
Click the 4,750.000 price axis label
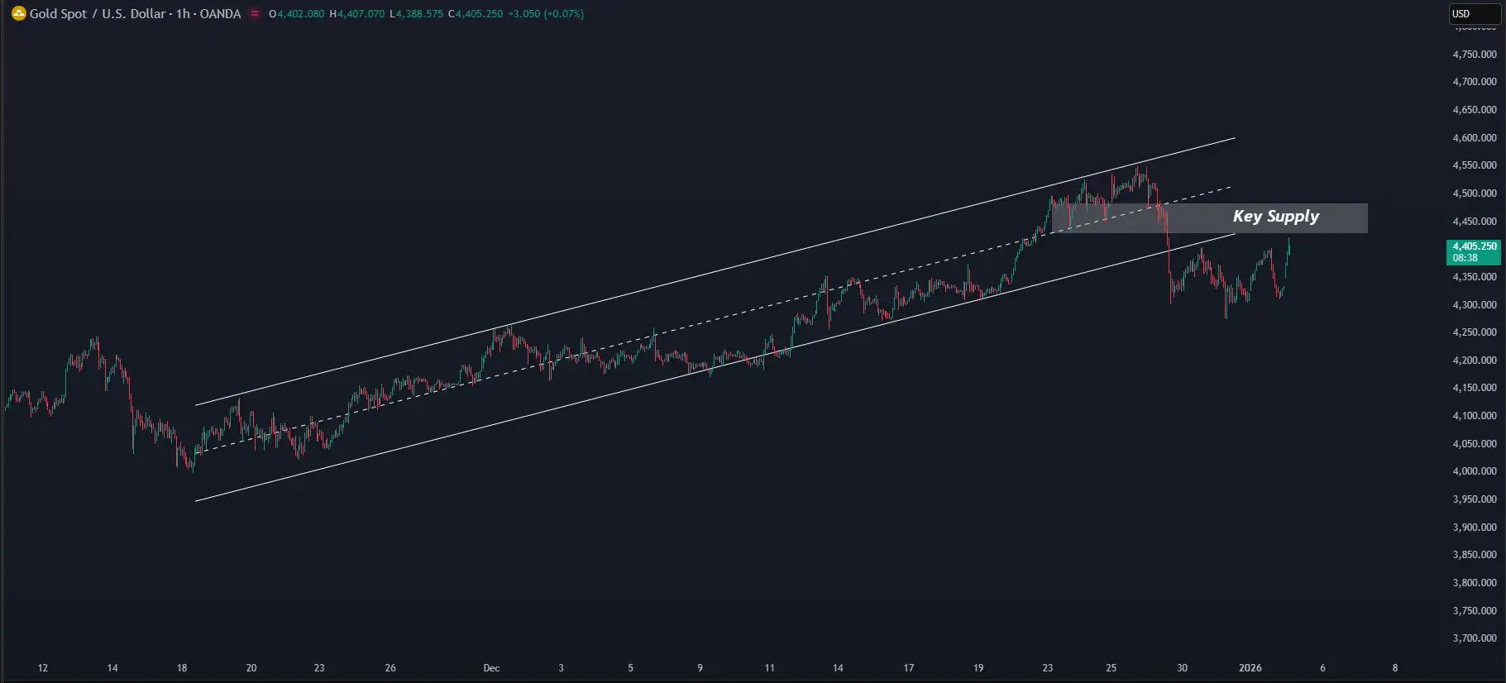pyautogui.click(x=1475, y=55)
